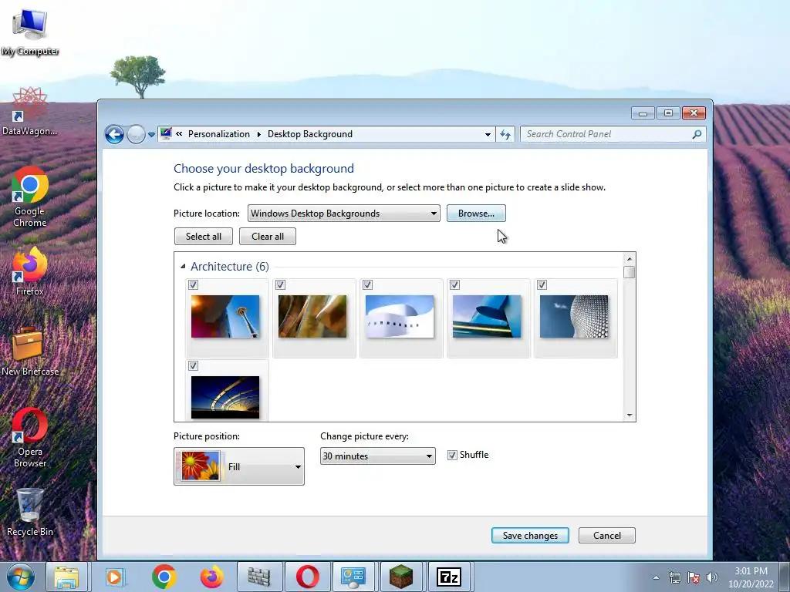Select the dotted facade building wallpaper thumbnail
Viewport: 790px width, 592px height.
(x=574, y=316)
